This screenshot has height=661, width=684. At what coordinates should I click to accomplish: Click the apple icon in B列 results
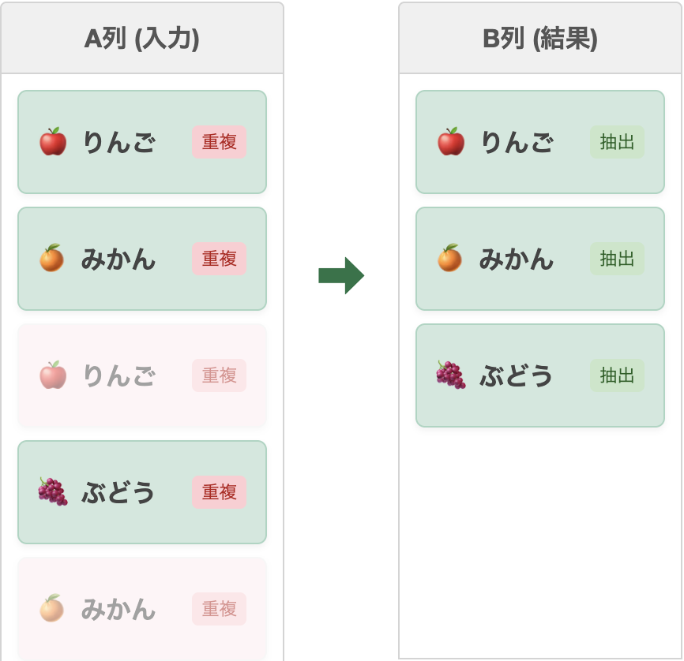click(451, 142)
